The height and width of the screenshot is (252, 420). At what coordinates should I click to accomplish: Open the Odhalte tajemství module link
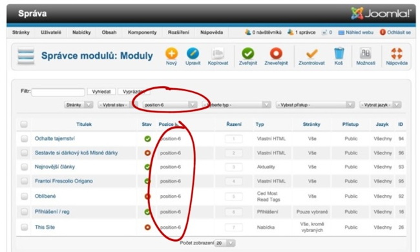click(55, 139)
